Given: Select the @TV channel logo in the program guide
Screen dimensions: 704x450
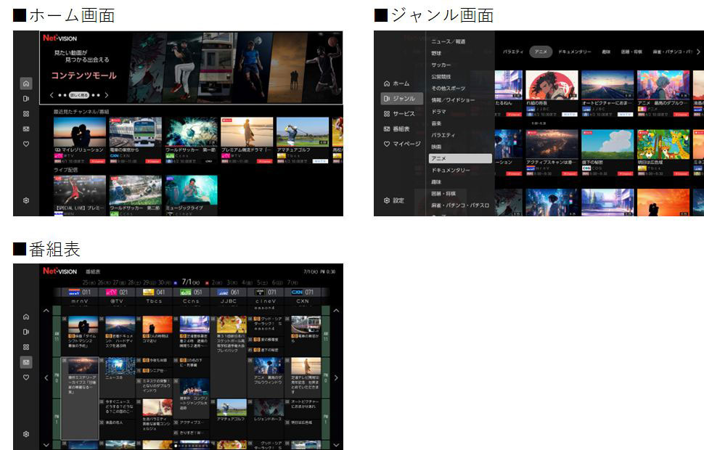Looking at the screenshot, I should coord(112,292).
